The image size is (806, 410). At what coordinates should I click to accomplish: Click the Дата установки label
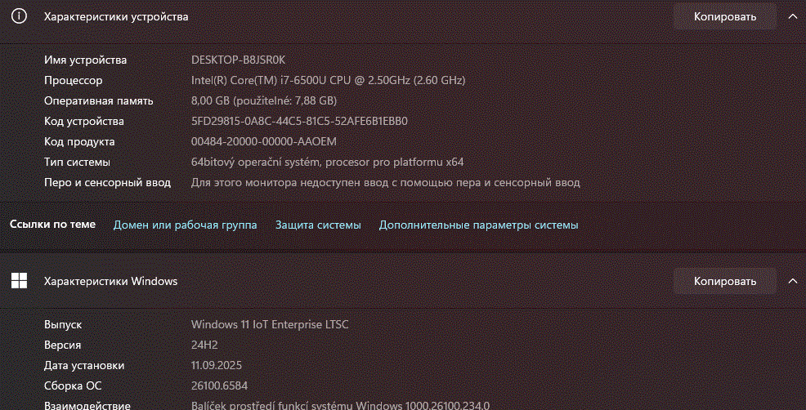point(83,365)
